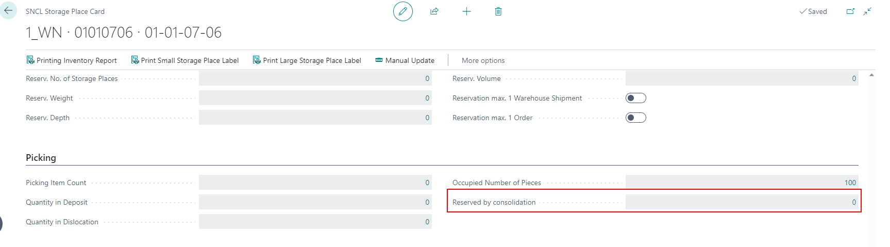Screen dimensions: 890x247
Task: Collapse the page with arrows icon
Action: click(x=867, y=11)
